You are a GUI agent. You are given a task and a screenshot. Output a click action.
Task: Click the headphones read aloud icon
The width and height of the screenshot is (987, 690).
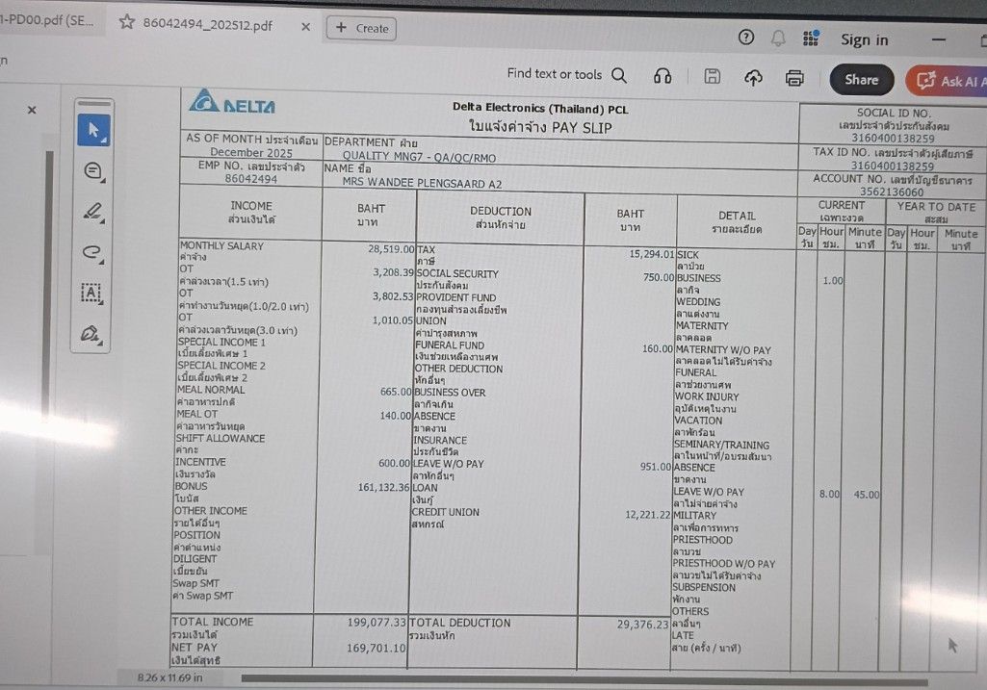point(662,76)
